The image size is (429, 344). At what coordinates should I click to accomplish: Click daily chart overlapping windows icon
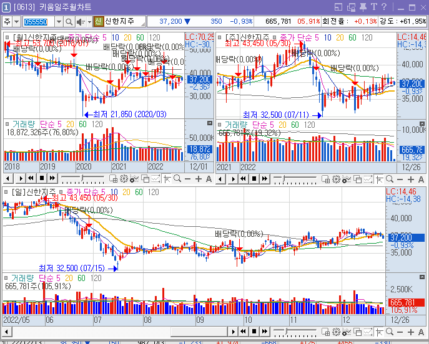(357, 332)
